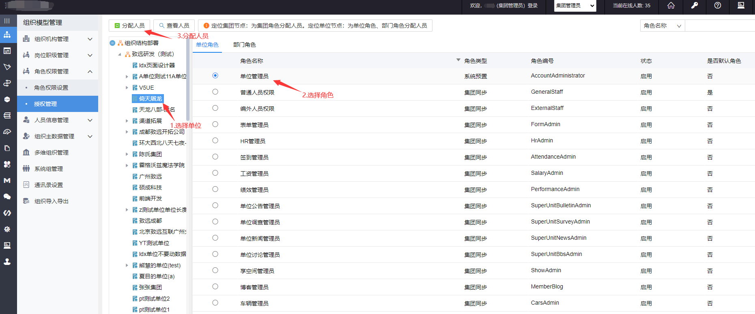This screenshot has height=314, width=755.
Task: Click the gear icon in left sidebar
Action: [7, 229]
